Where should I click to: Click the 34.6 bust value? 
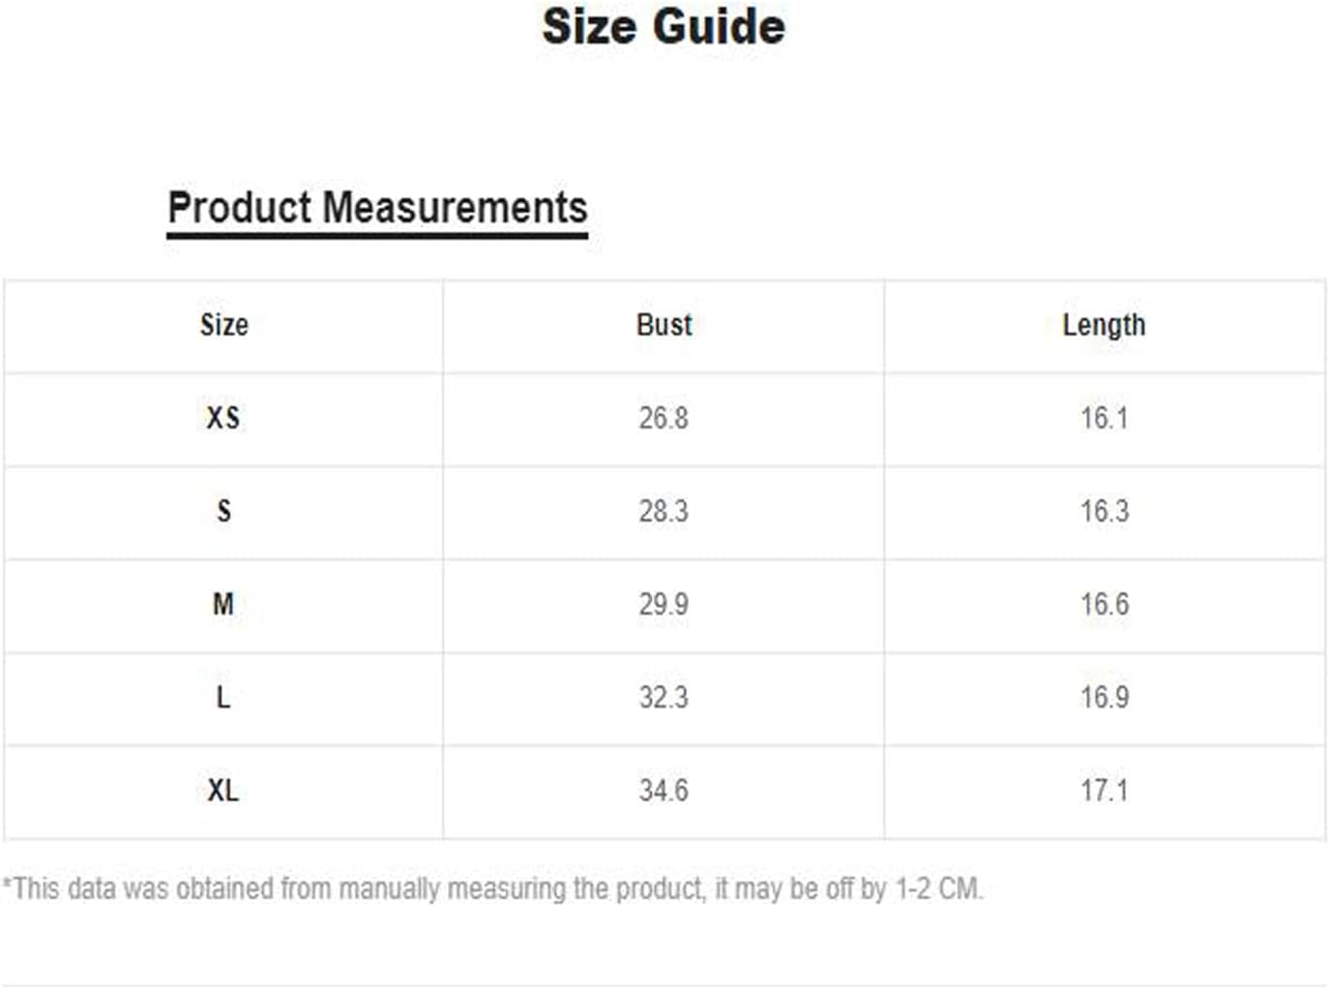[664, 791]
